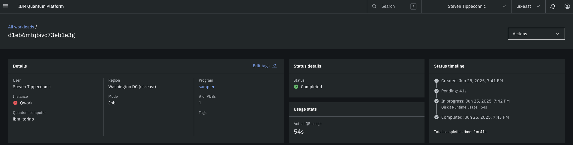Open the sampler program link

click(206, 87)
